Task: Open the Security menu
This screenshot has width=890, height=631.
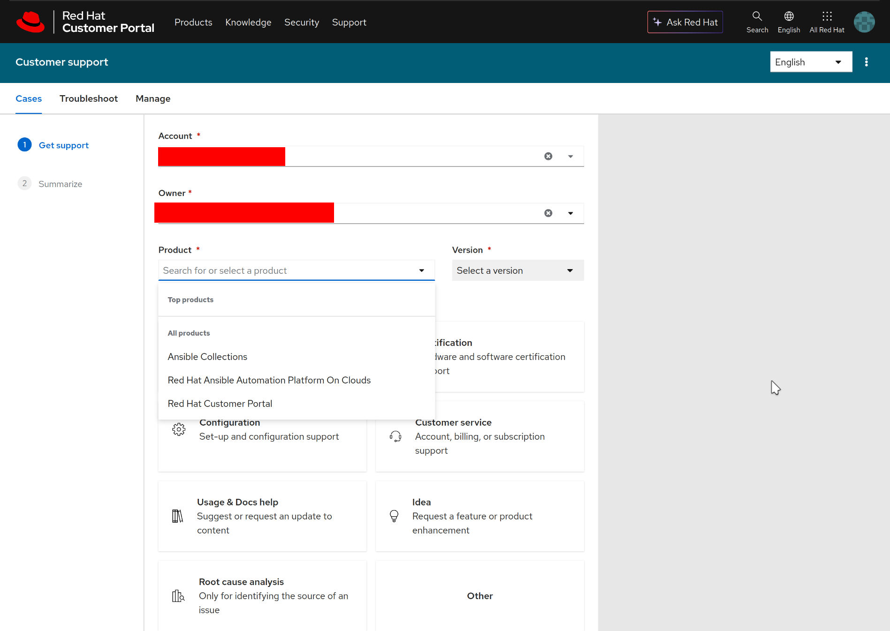Action: tap(302, 22)
